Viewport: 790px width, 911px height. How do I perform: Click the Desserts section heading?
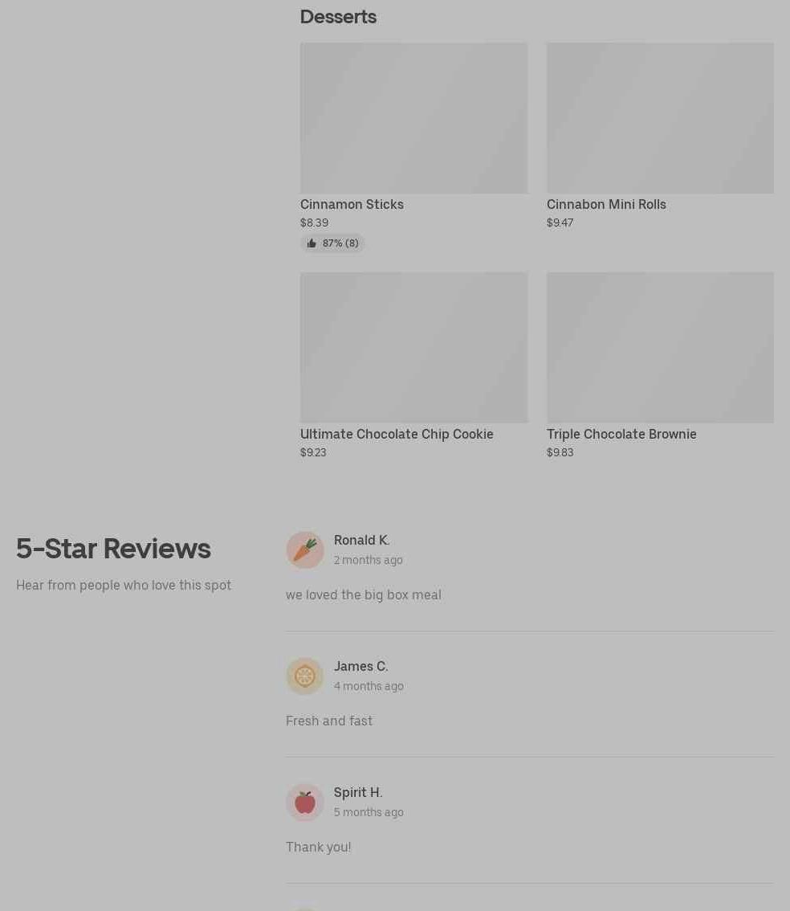338,17
